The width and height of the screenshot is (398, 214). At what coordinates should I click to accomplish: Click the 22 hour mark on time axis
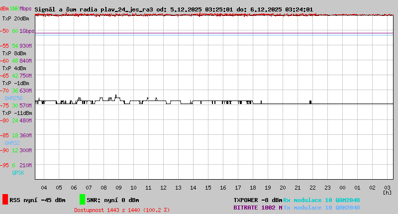coord(312,188)
